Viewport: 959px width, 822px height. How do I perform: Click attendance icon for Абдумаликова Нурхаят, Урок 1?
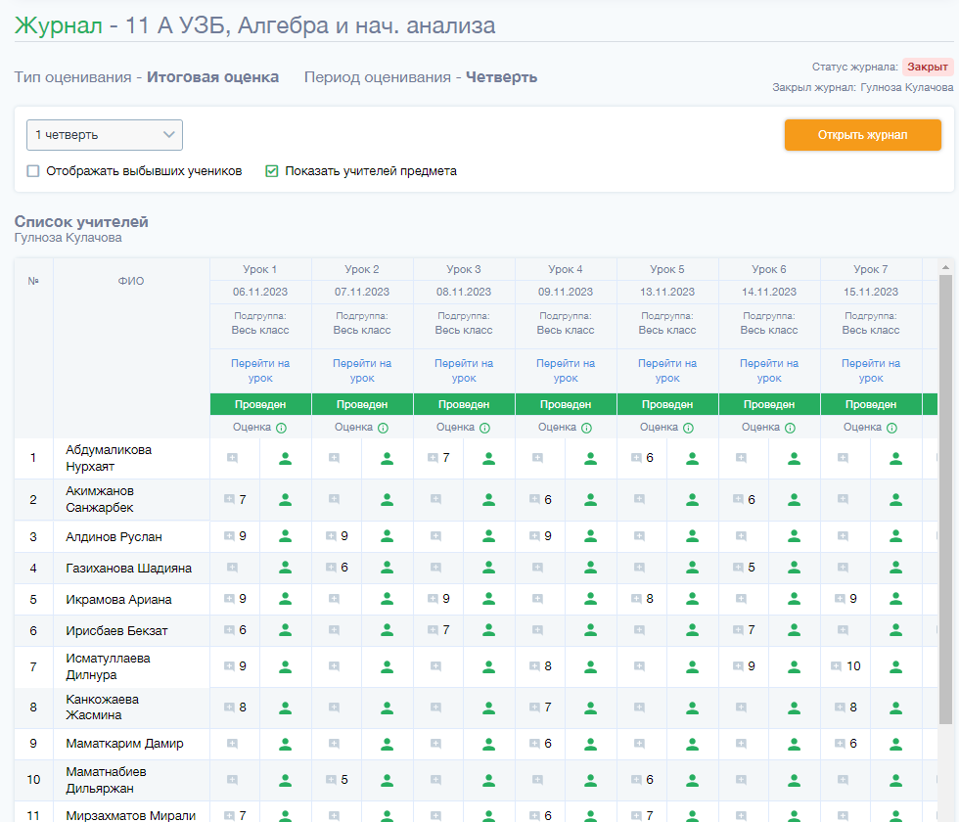click(x=285, y=458)
